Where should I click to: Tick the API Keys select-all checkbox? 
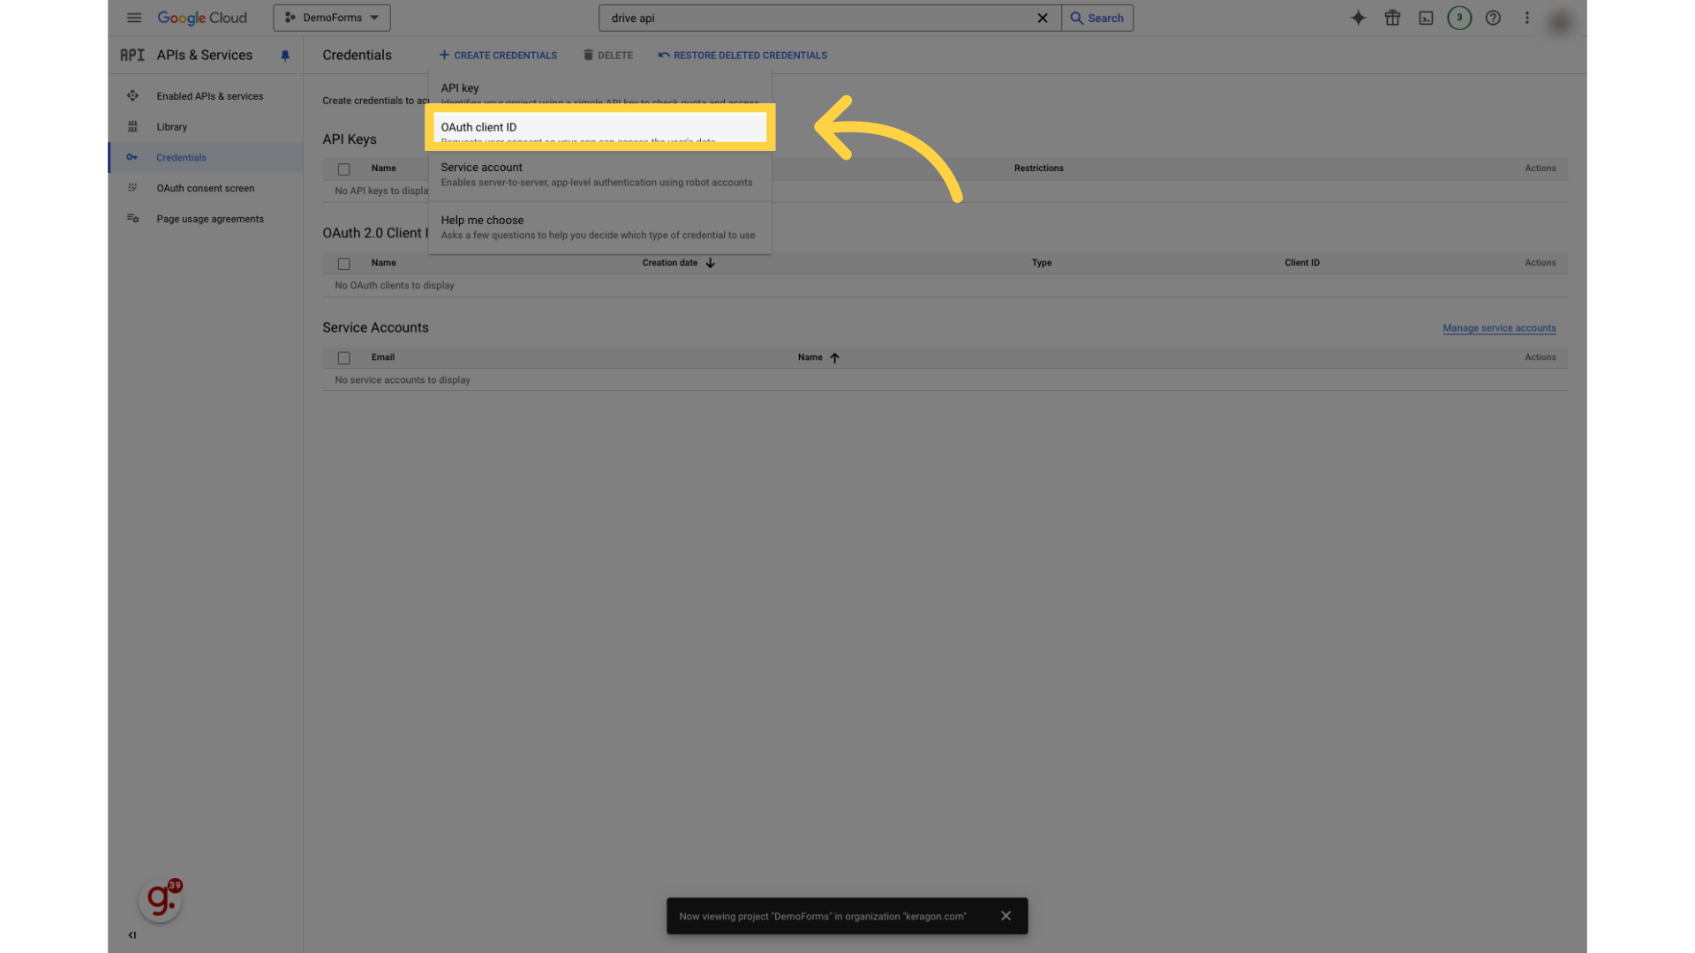coord(344,169)
